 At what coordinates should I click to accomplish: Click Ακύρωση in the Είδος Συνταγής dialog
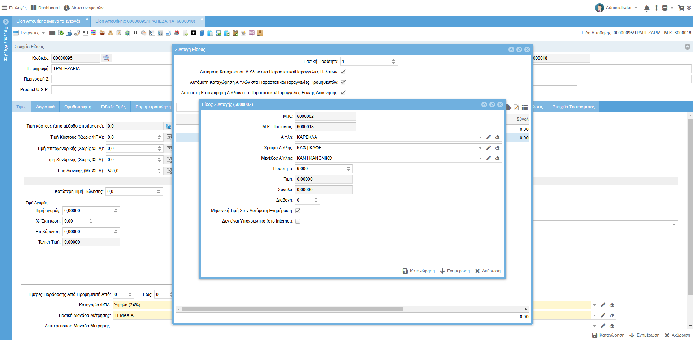(488, 271)
